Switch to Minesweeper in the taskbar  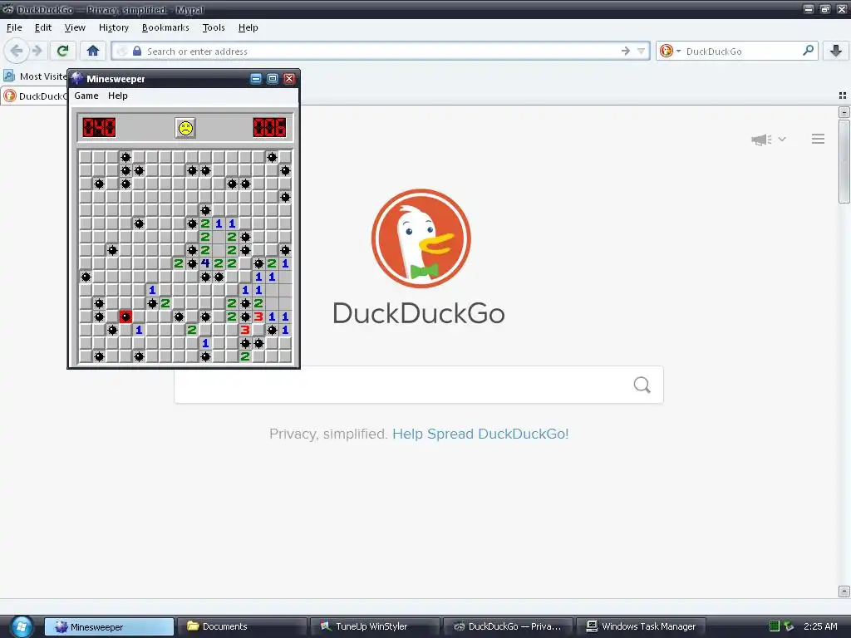(x=109, y=626)
